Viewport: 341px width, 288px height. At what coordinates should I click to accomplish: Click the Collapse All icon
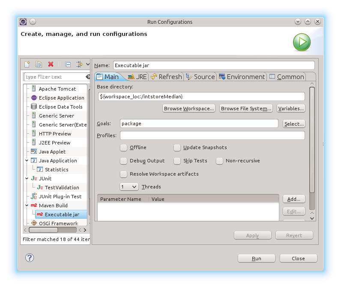(68, 65)
